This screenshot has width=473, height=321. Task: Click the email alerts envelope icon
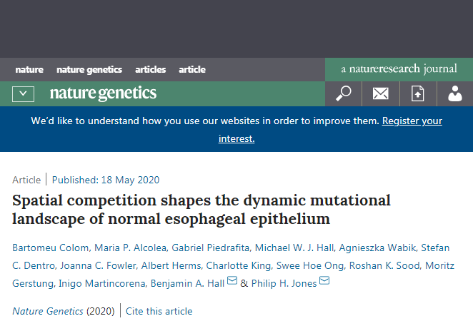tap(380, 93)
